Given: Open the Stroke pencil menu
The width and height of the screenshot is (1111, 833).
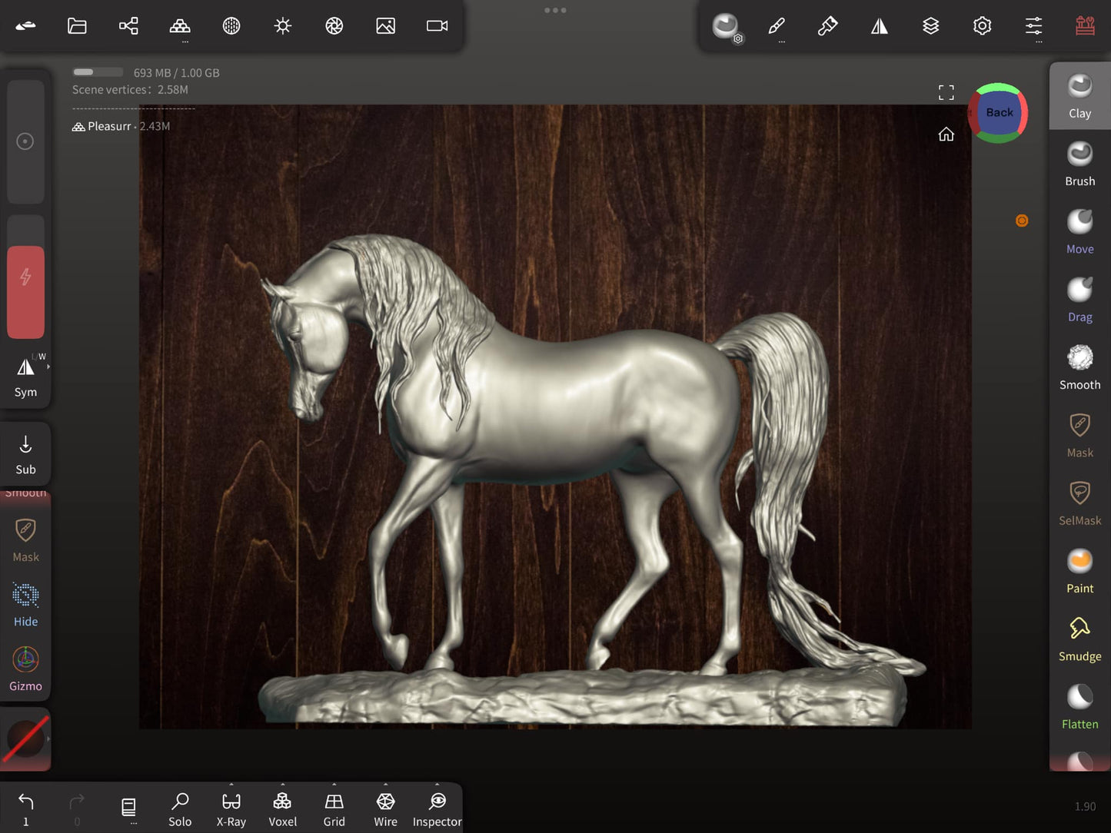Looking at the screenshot, I should [777, 26].
